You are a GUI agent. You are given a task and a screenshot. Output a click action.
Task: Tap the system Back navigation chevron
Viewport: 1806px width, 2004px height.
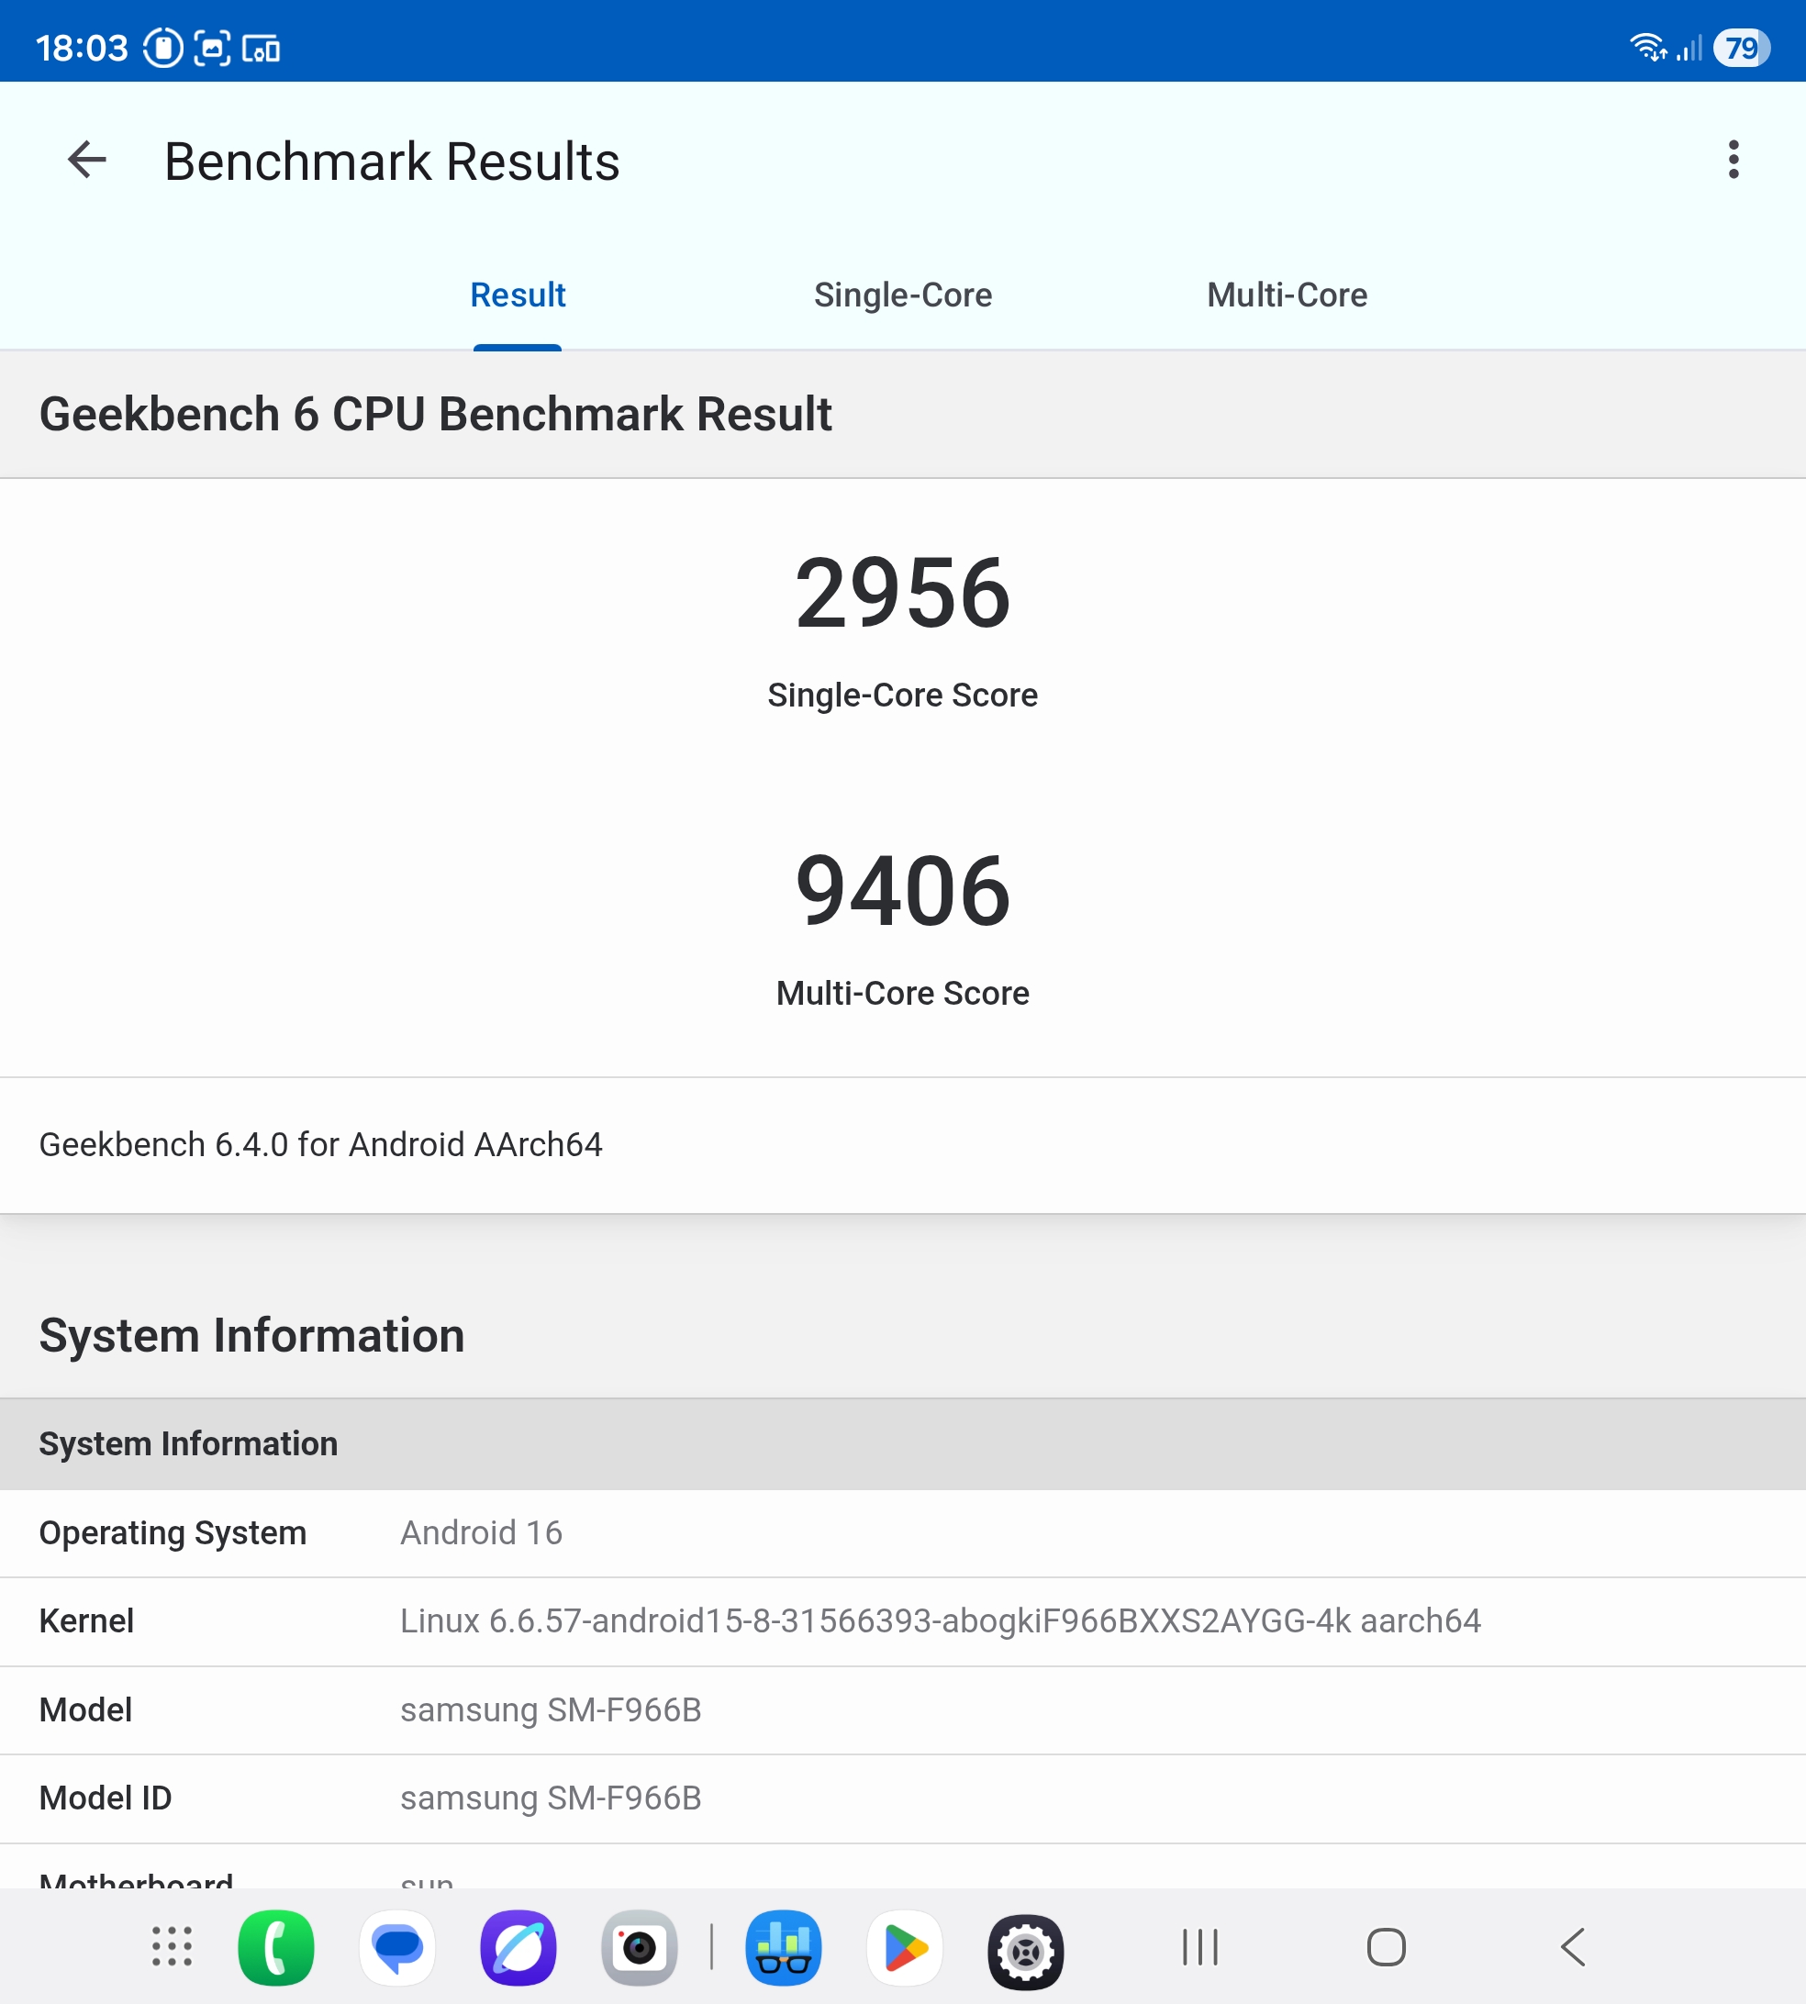point(1573,1946)
